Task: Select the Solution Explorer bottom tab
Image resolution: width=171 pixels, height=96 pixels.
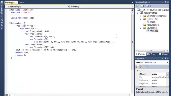Action: coord(141,54)
